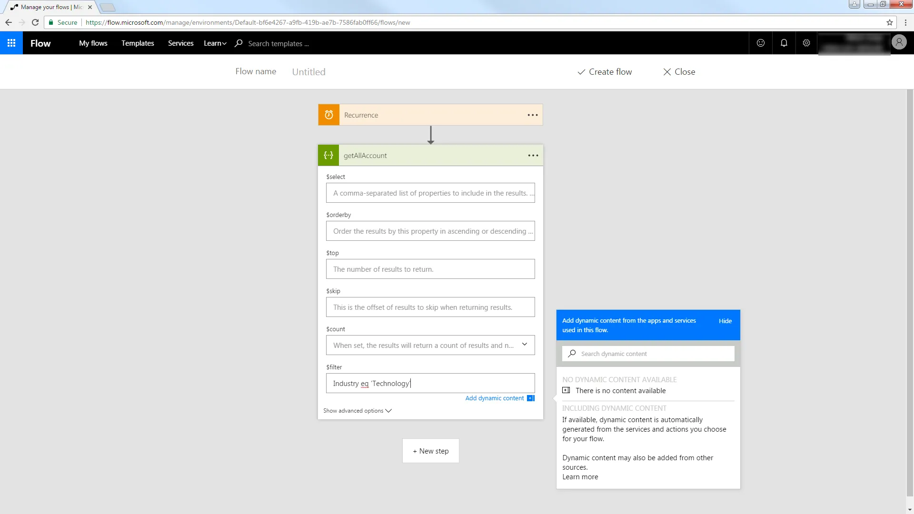
Task: Hide the dynamic content panel
Action: click(725, 321)
